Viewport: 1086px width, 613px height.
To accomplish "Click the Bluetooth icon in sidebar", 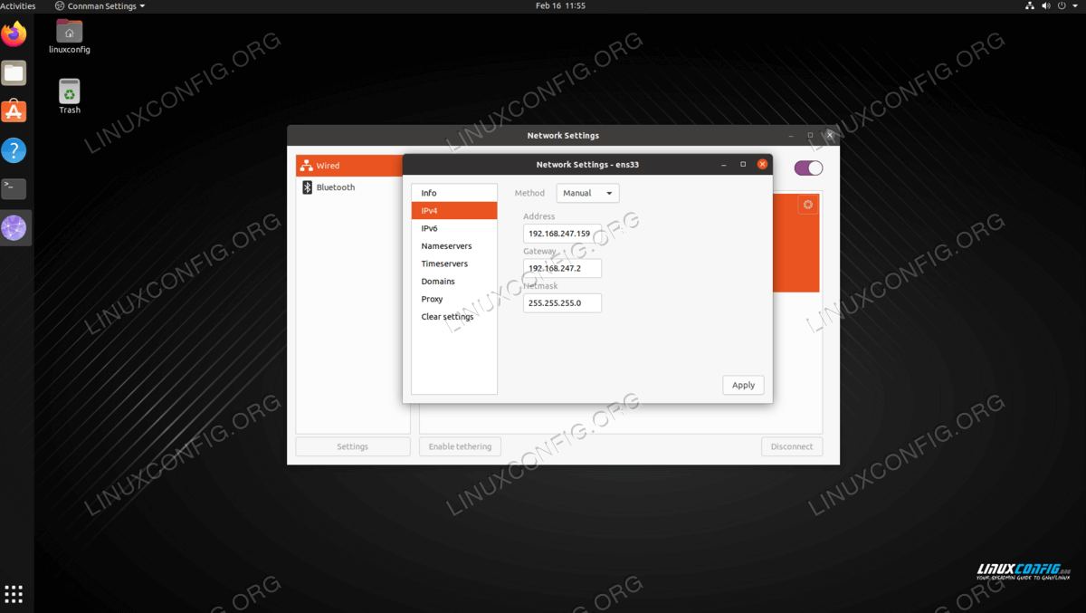I will tap(307, 187).
